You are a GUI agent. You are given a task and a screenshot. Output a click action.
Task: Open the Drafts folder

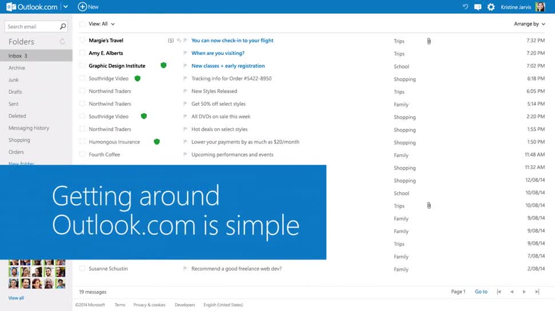(x=15, y=91)
